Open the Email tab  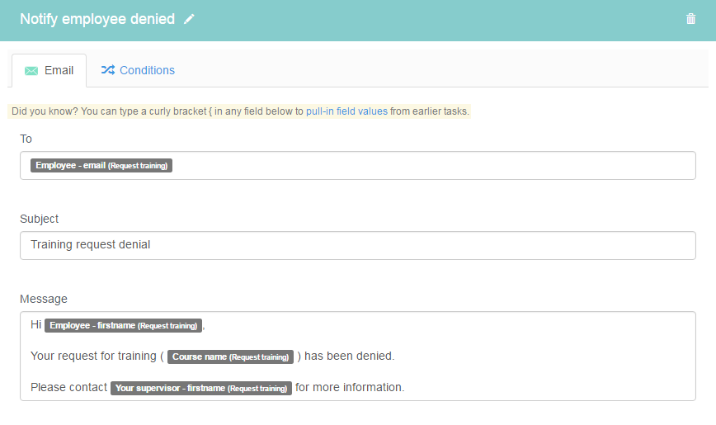tap(49, 70)
